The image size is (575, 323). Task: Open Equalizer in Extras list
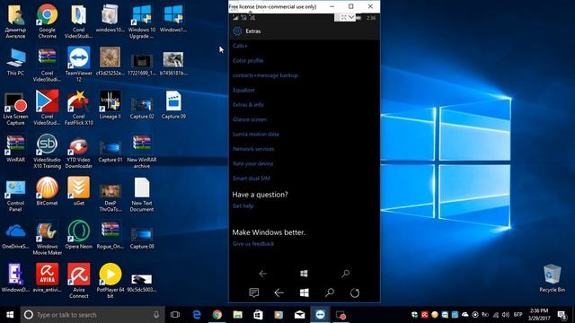click(x=243, y=90)
